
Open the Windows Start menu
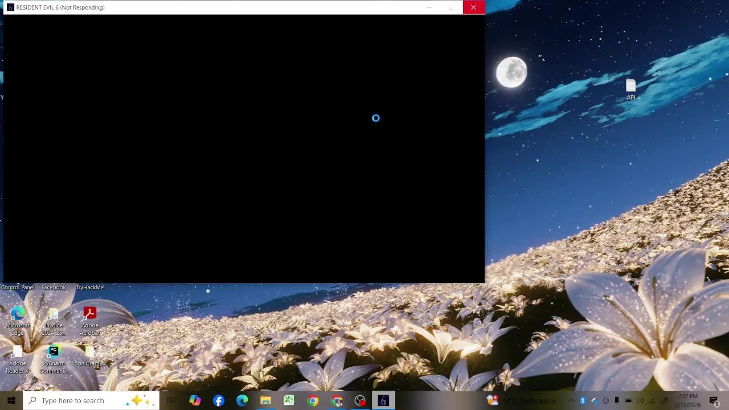pos(11,400)
